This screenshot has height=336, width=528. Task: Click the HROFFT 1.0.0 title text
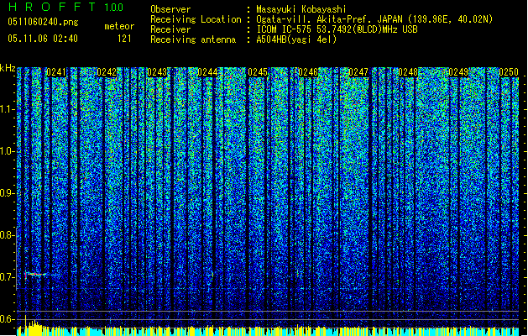coord(65,7)
